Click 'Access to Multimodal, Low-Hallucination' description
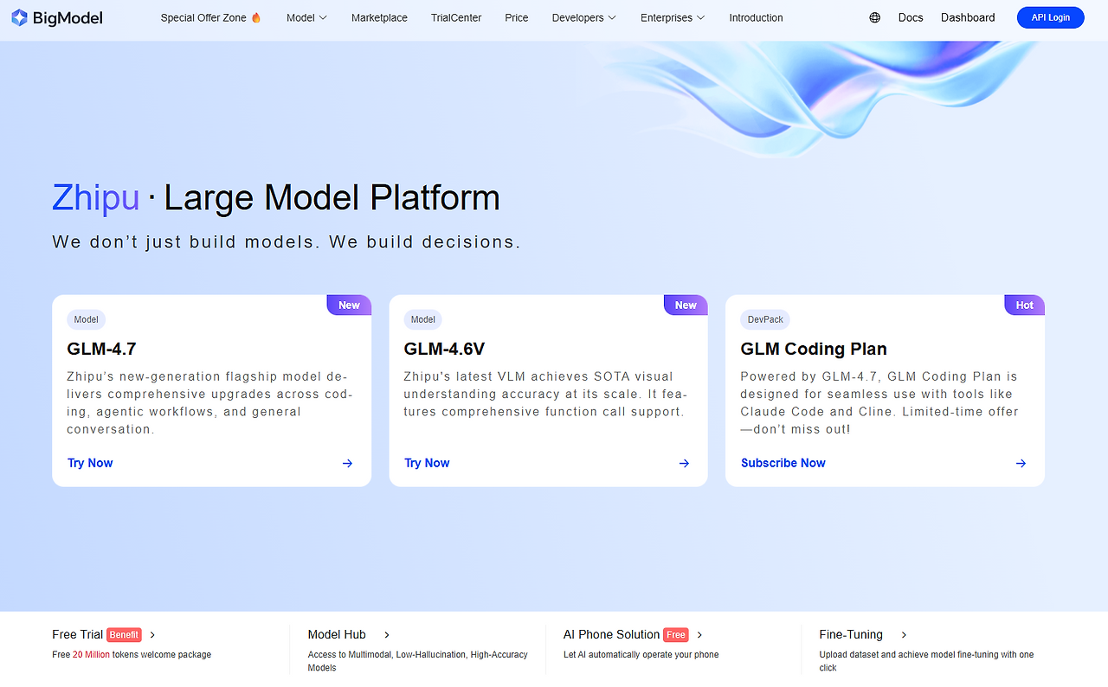 pos(417,661)
